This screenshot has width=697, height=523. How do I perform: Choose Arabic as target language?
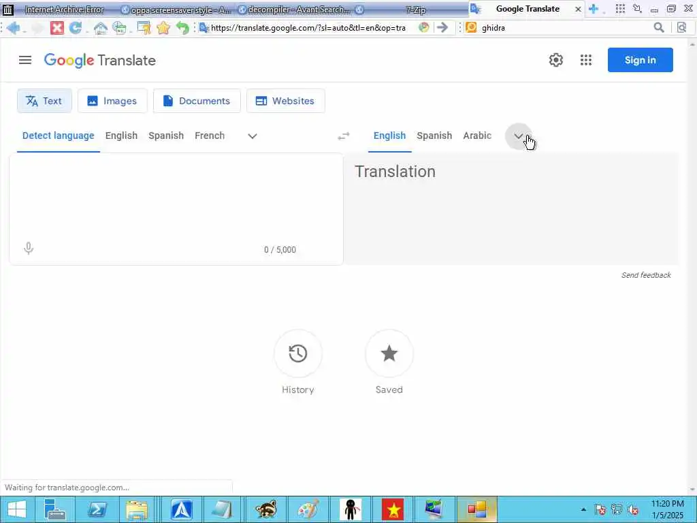(477, 136)
